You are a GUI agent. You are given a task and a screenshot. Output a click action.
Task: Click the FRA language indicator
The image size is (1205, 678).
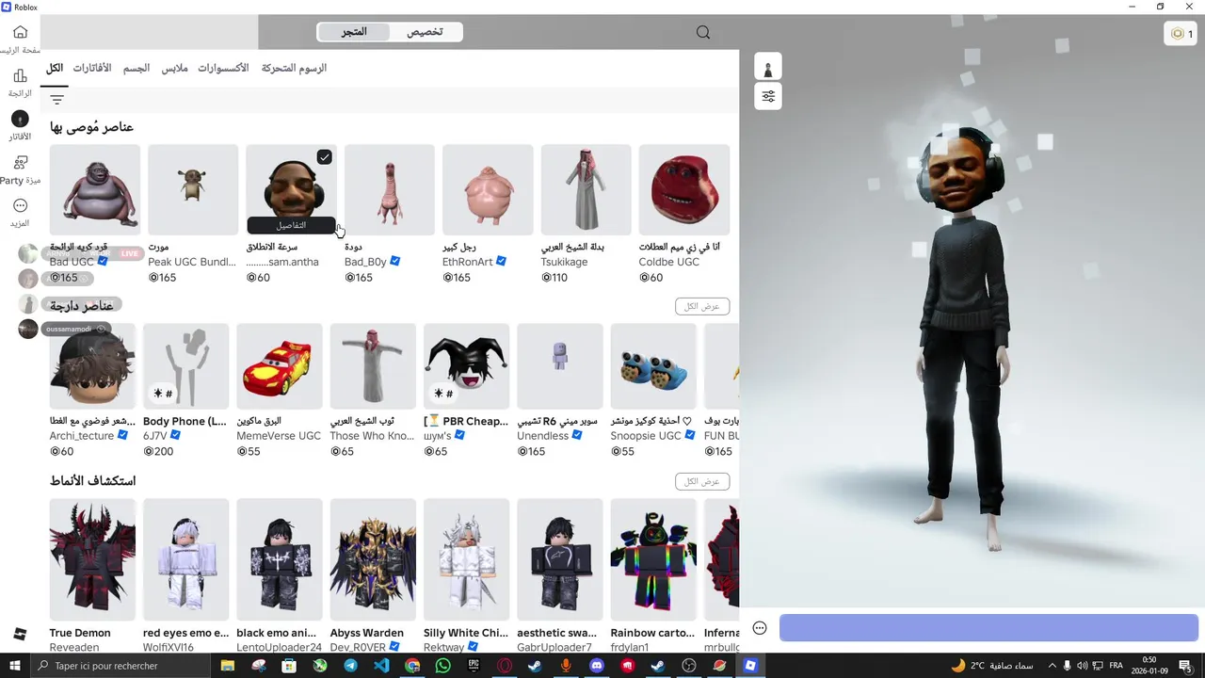click(x=1116, y=666)
